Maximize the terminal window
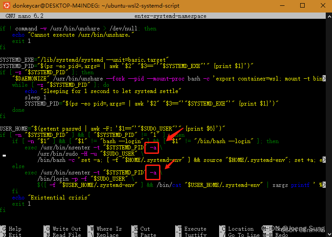 302,5
